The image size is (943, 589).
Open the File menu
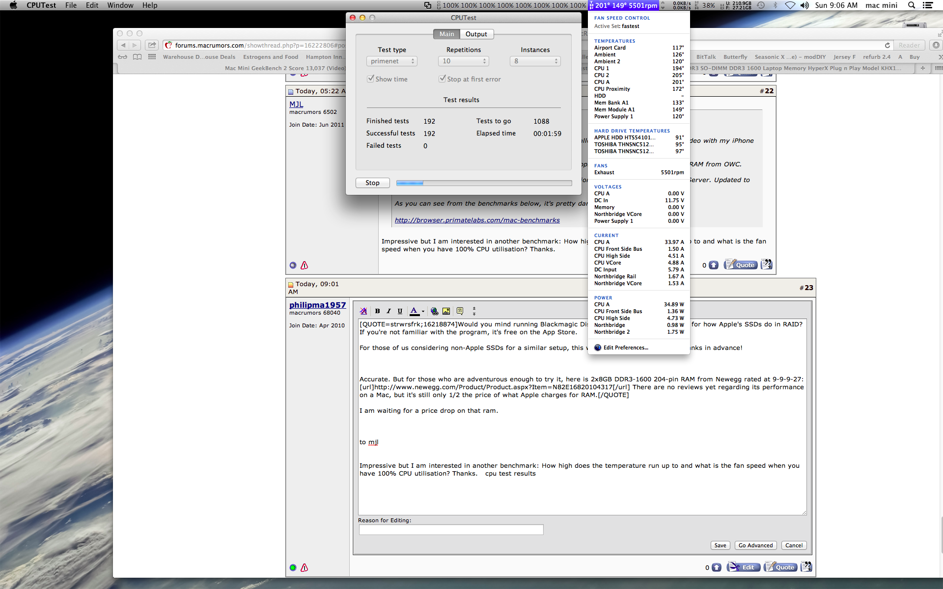click(x=71, y=5)
